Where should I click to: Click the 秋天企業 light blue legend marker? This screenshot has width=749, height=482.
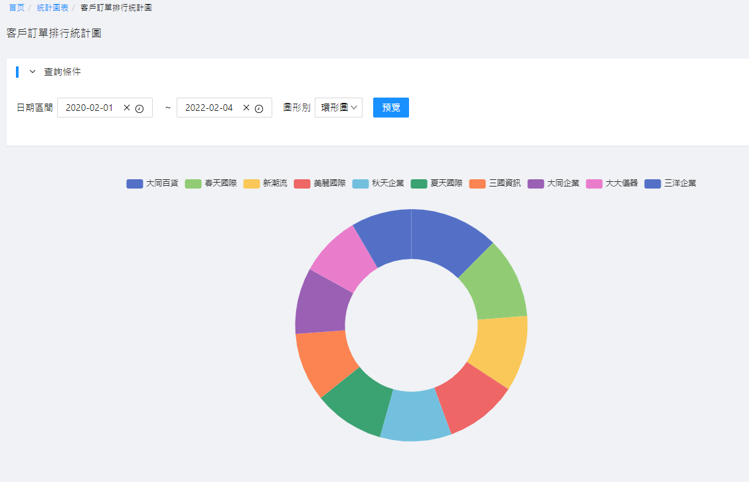(x=361, y=183)
